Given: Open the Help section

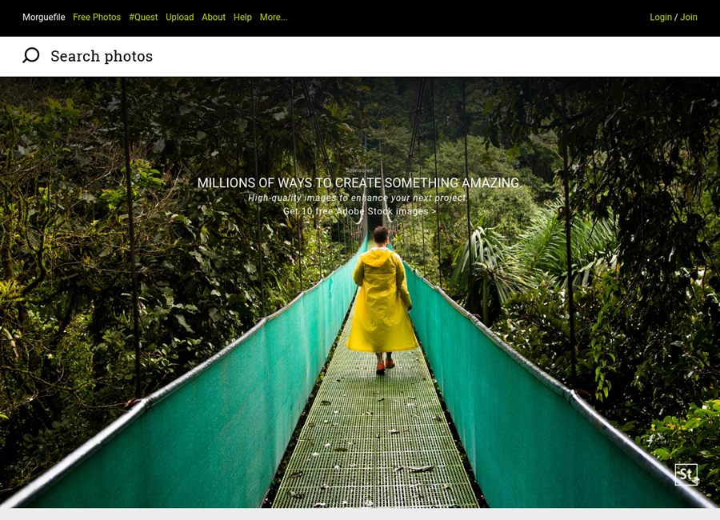Looking at the screenshot, I should [x=242, y=17].
